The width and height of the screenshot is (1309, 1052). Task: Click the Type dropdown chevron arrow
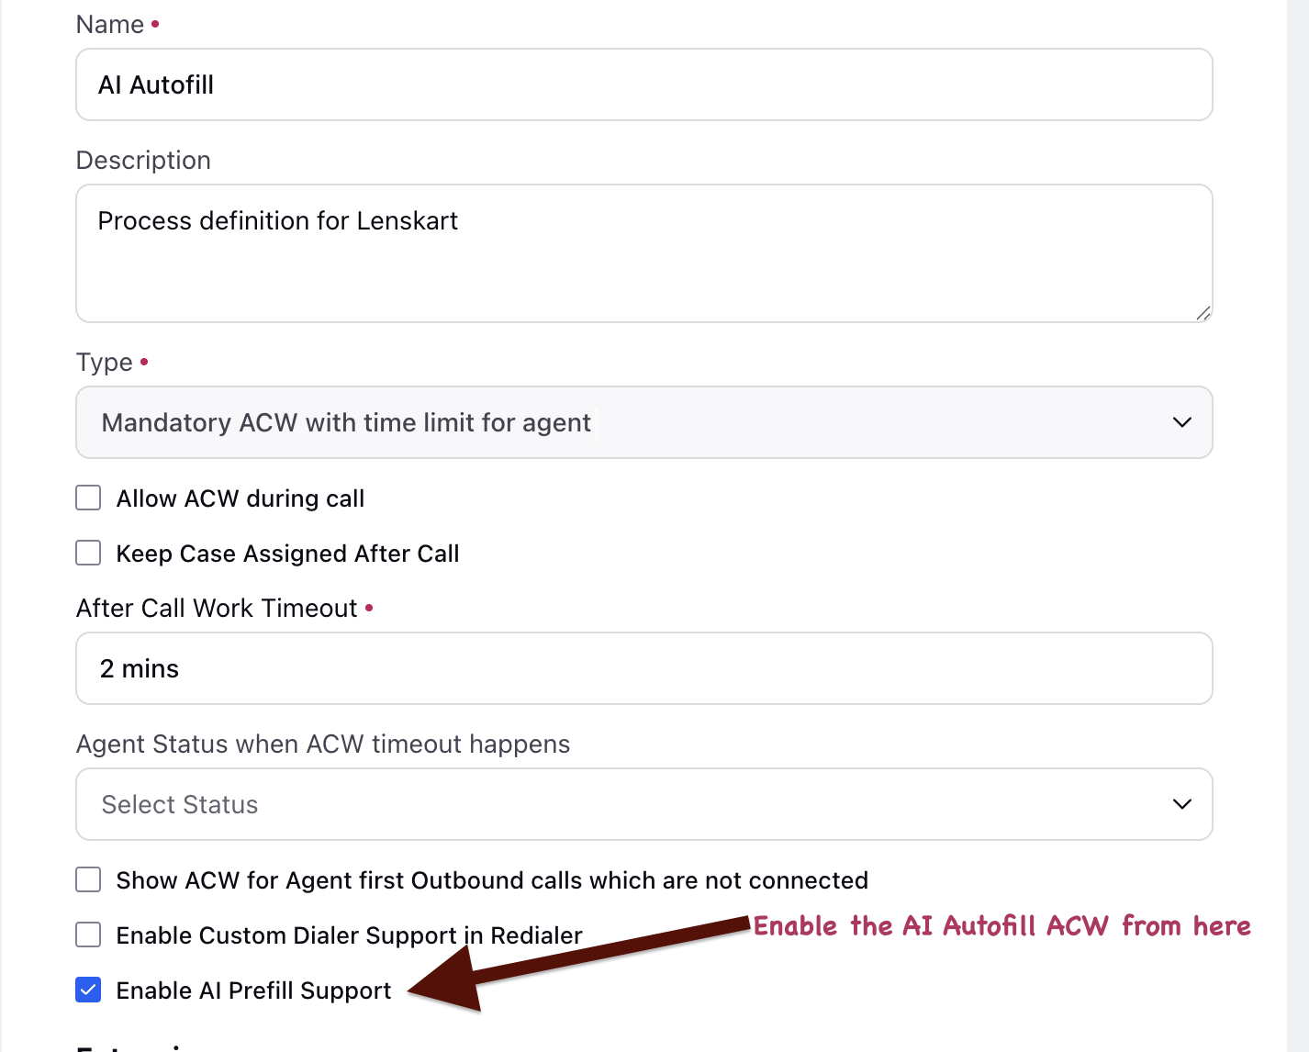pyautogui.click(x=1181, y=422)
